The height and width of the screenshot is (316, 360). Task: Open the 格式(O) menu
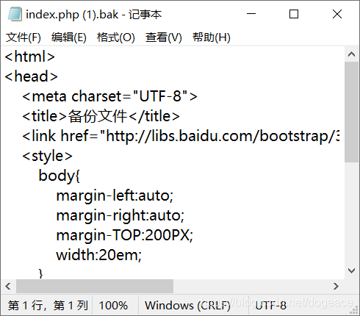tap(115, 37)
